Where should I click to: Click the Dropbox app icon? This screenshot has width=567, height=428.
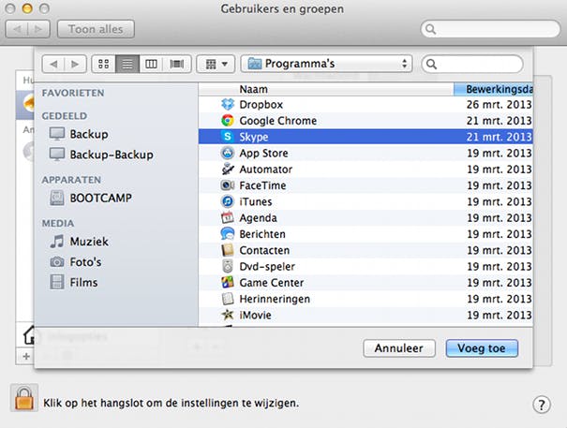point(228,105)
